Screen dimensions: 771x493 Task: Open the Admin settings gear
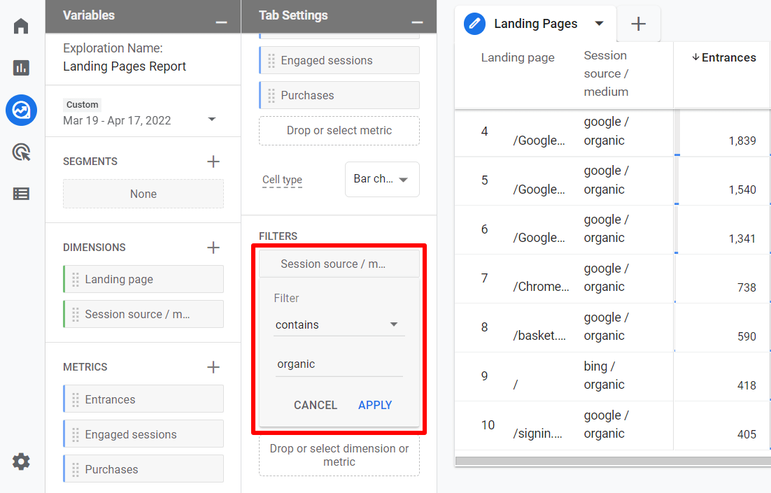point(21,462)
